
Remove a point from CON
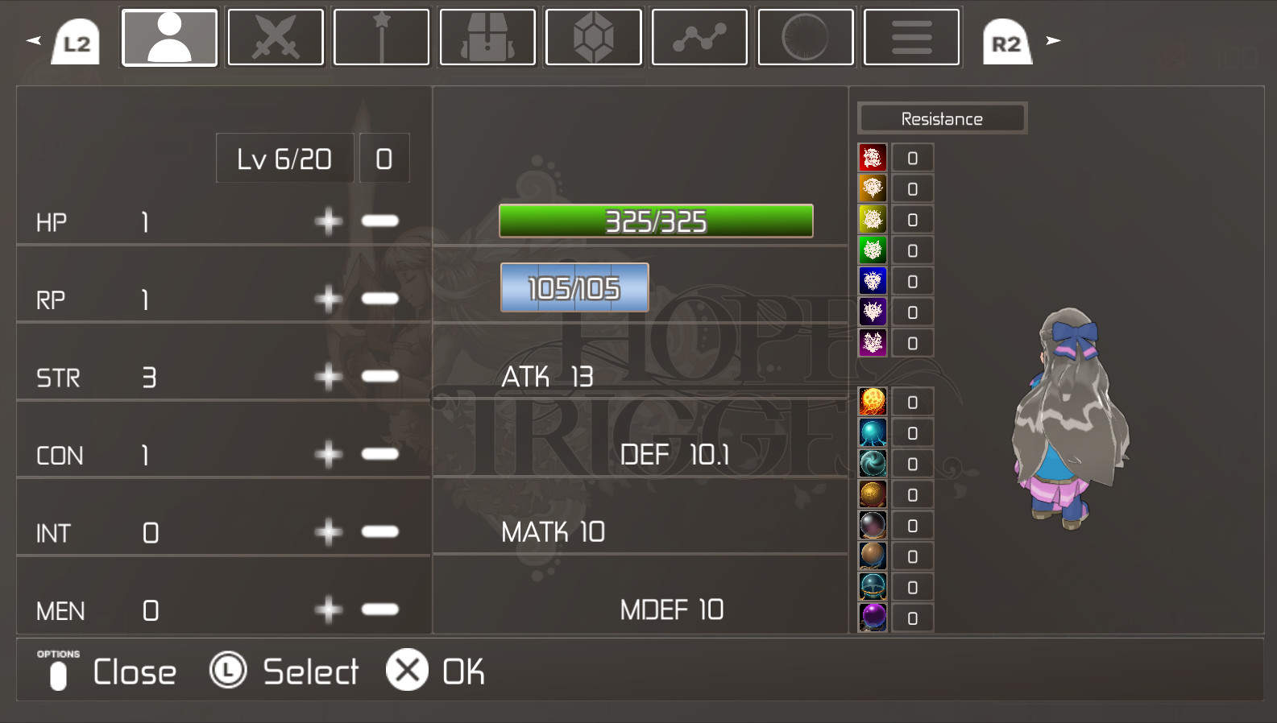[x=380, y=454]
